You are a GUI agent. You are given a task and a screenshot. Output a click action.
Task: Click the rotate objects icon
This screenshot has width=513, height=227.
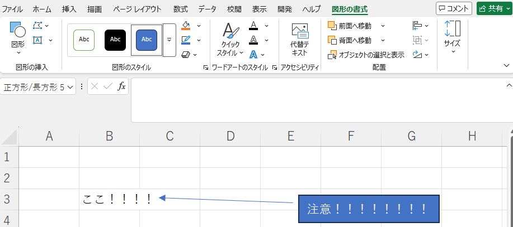point(417,55)
